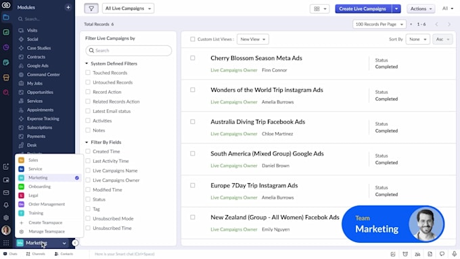Open the notifications bell icon
The image size is (460, 259).
click(x=6, y=205)
